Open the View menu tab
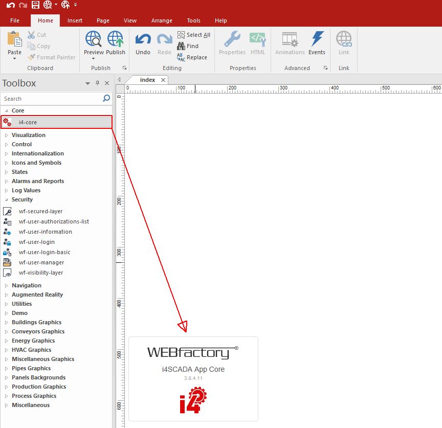Viewport: 442px width, 428px height. tap(130, 20)
